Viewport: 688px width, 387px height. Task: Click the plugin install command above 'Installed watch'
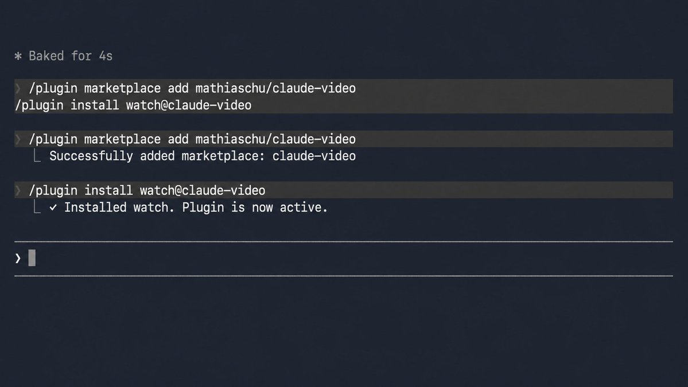344,190
